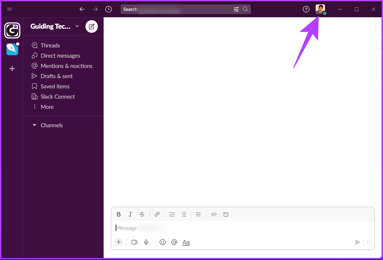
Task: Switch to the Guiding Tech workspace in sidebar
Action: point(12,30)
